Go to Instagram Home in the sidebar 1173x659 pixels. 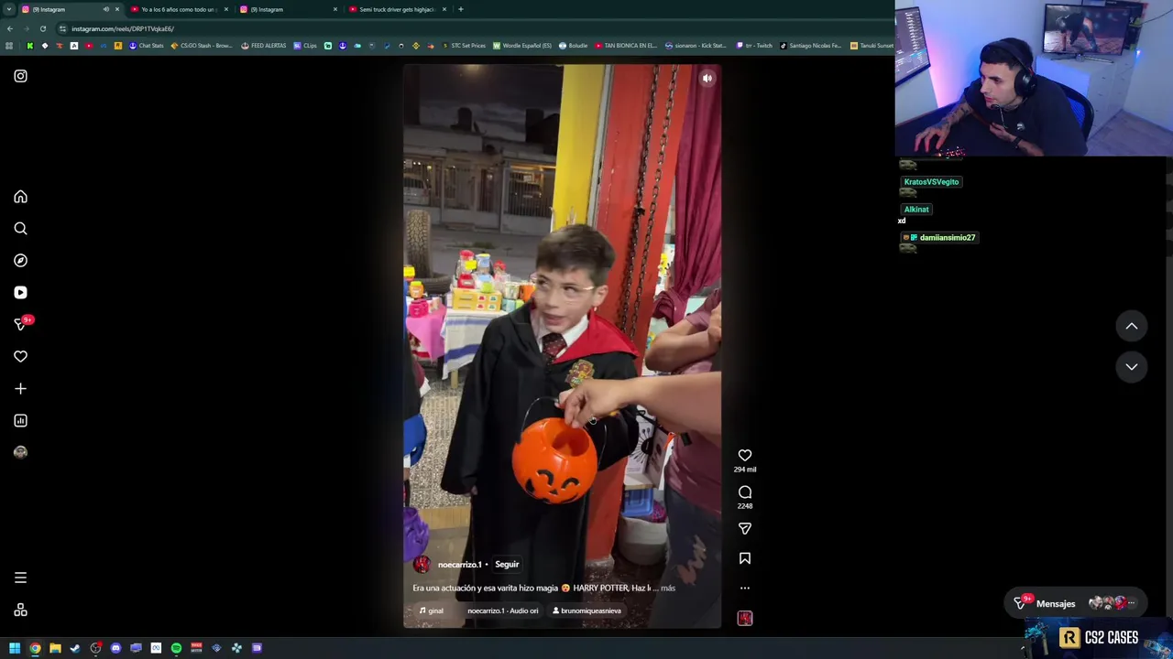20,197
